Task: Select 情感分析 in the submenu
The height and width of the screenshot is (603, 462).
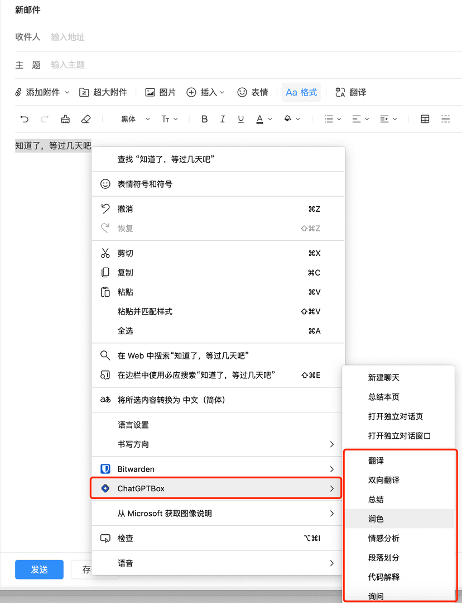Action: tap(383, 538)
